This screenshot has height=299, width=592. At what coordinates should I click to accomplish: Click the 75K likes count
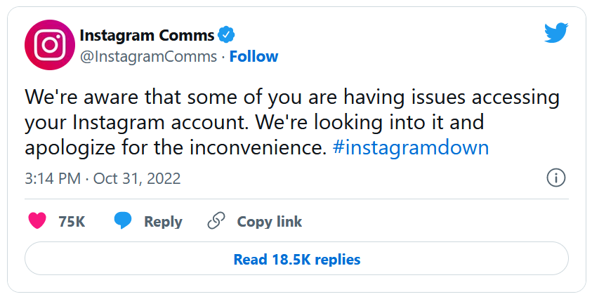point(72,222)
